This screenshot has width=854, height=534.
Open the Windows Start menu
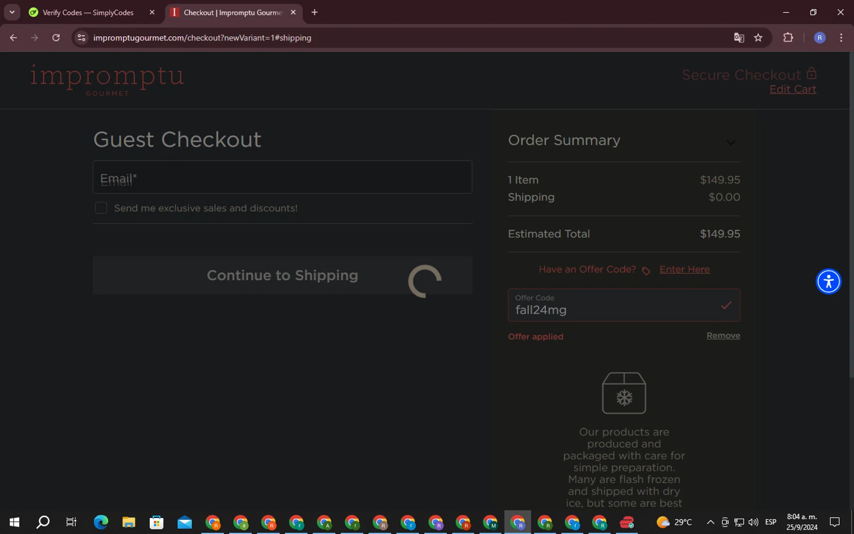tap(14, 522)
